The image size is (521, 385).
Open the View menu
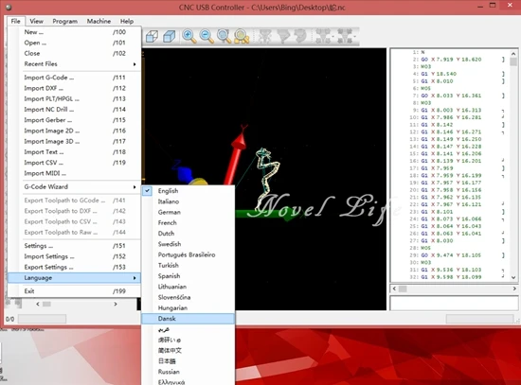pos(37,21)
